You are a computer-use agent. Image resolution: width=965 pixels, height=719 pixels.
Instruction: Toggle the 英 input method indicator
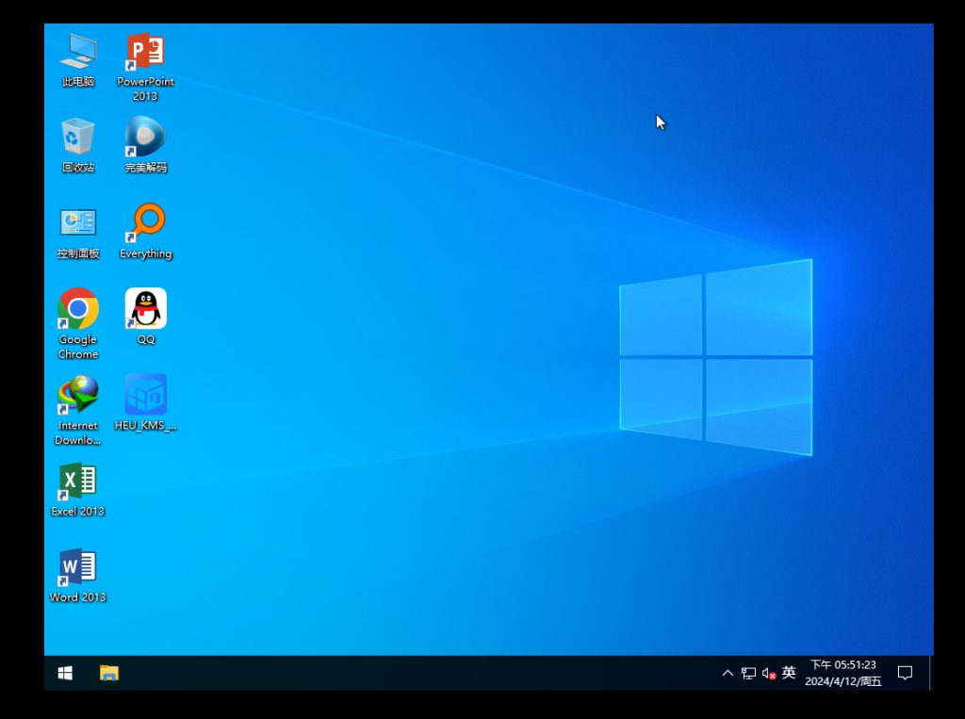(789, 673)
